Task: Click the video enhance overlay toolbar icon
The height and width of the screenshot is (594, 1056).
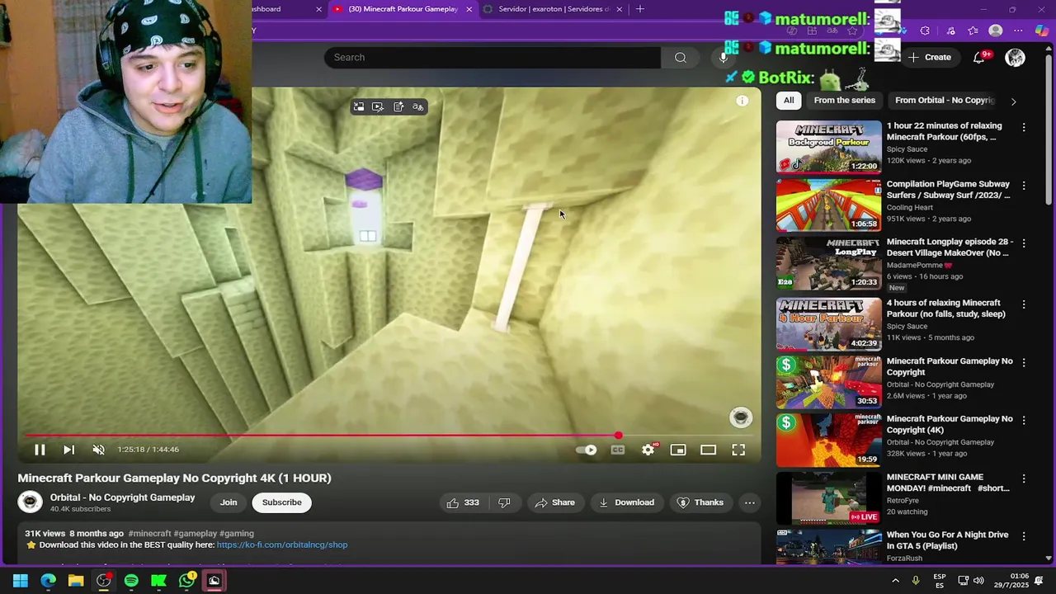Action: [x=378, y=106]
